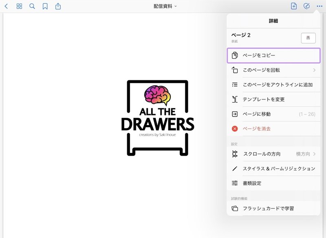Click the change template icon
Viewport: 326px width, 238px height.
235,99
